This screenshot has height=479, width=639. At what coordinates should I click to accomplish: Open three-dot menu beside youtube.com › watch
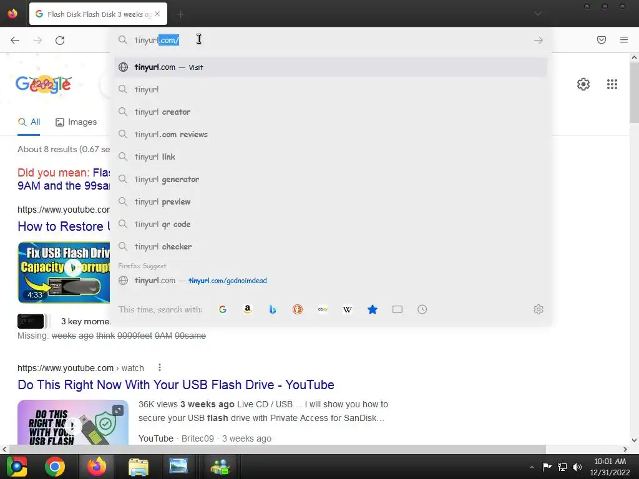[x=160, y=368]
